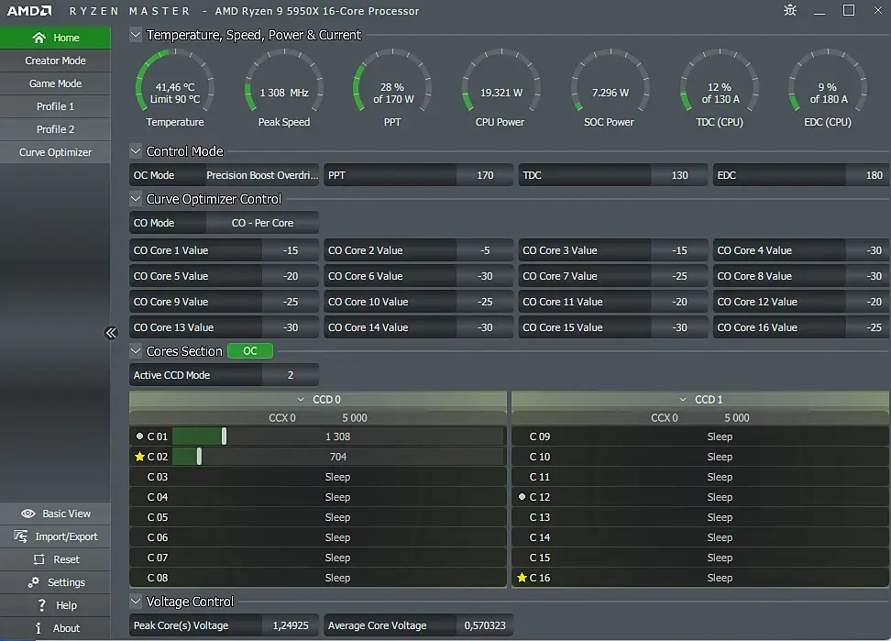Click the Reset icon in sidebar
This screenshot has width=891, height=641.
point(39,559)
